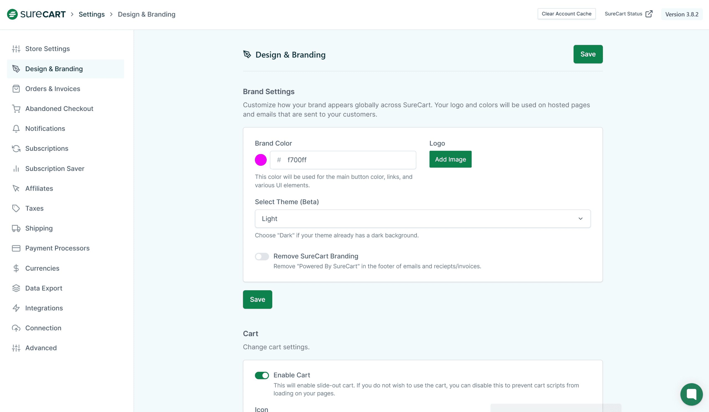Click the Abandoned Checkout cart icon
Image resolution: width=709 pixels, height=412 pixels.
tap(16, 109)
